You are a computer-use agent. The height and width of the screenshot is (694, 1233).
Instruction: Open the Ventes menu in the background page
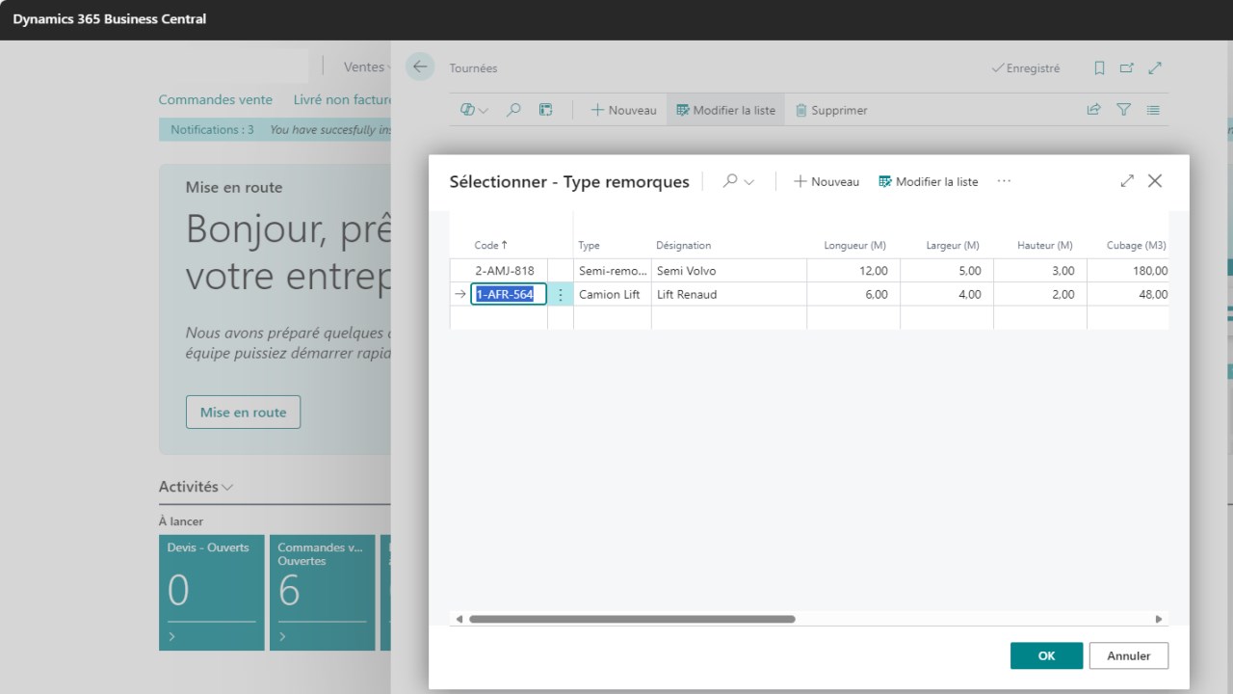point(366,67)
